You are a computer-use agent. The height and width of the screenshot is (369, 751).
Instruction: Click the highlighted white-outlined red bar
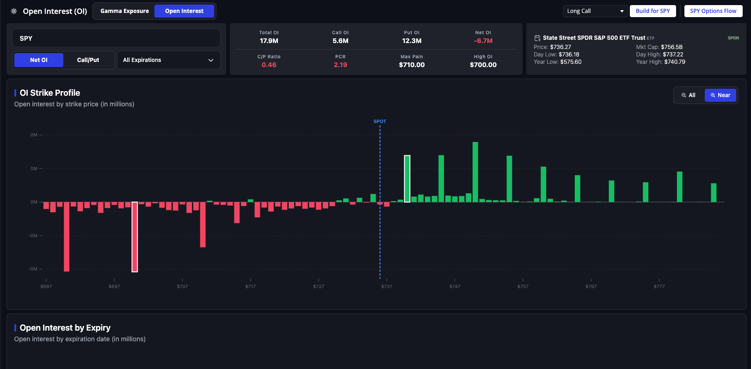pyautogui.click(x=135, y=237)
